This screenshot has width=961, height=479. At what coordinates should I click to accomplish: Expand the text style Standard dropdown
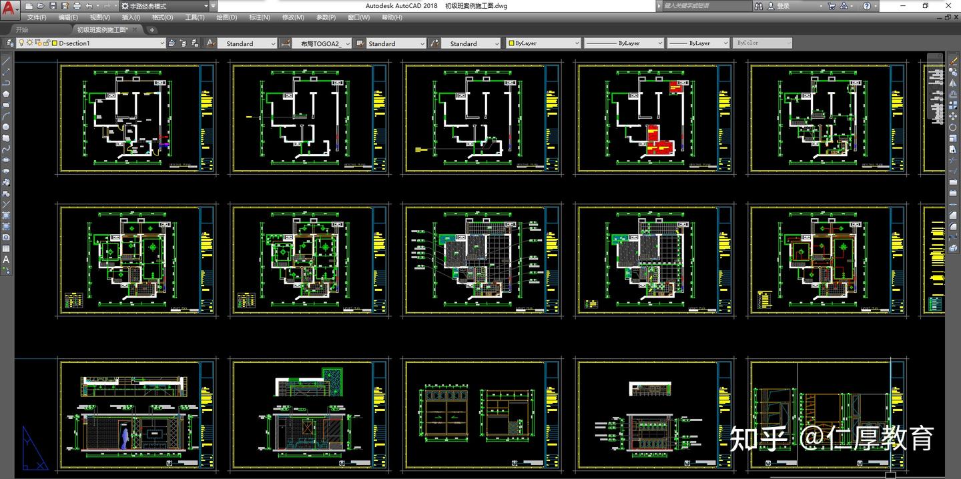pos(273,43)
